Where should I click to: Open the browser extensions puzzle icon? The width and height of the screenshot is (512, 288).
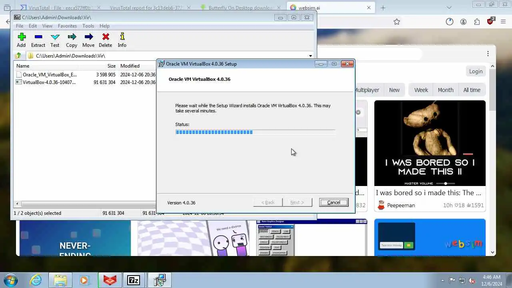coord(477,22)
